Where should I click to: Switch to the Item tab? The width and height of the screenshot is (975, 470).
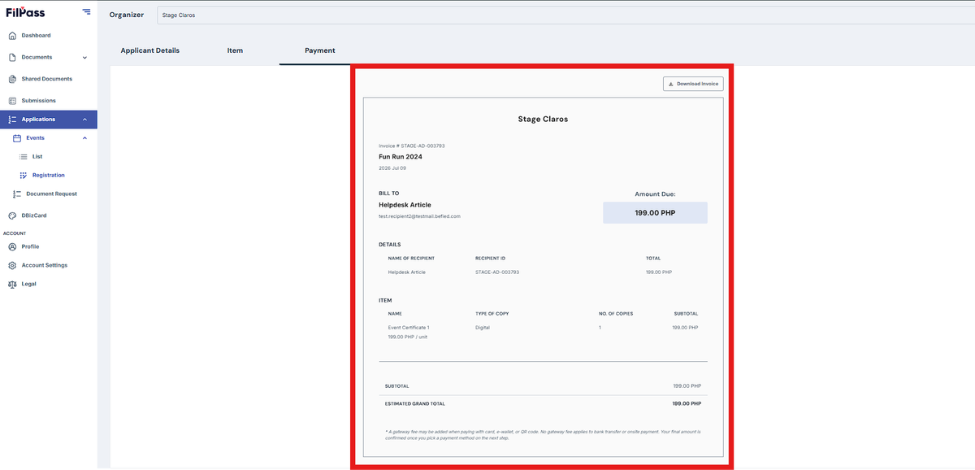(x=235, y=50)
